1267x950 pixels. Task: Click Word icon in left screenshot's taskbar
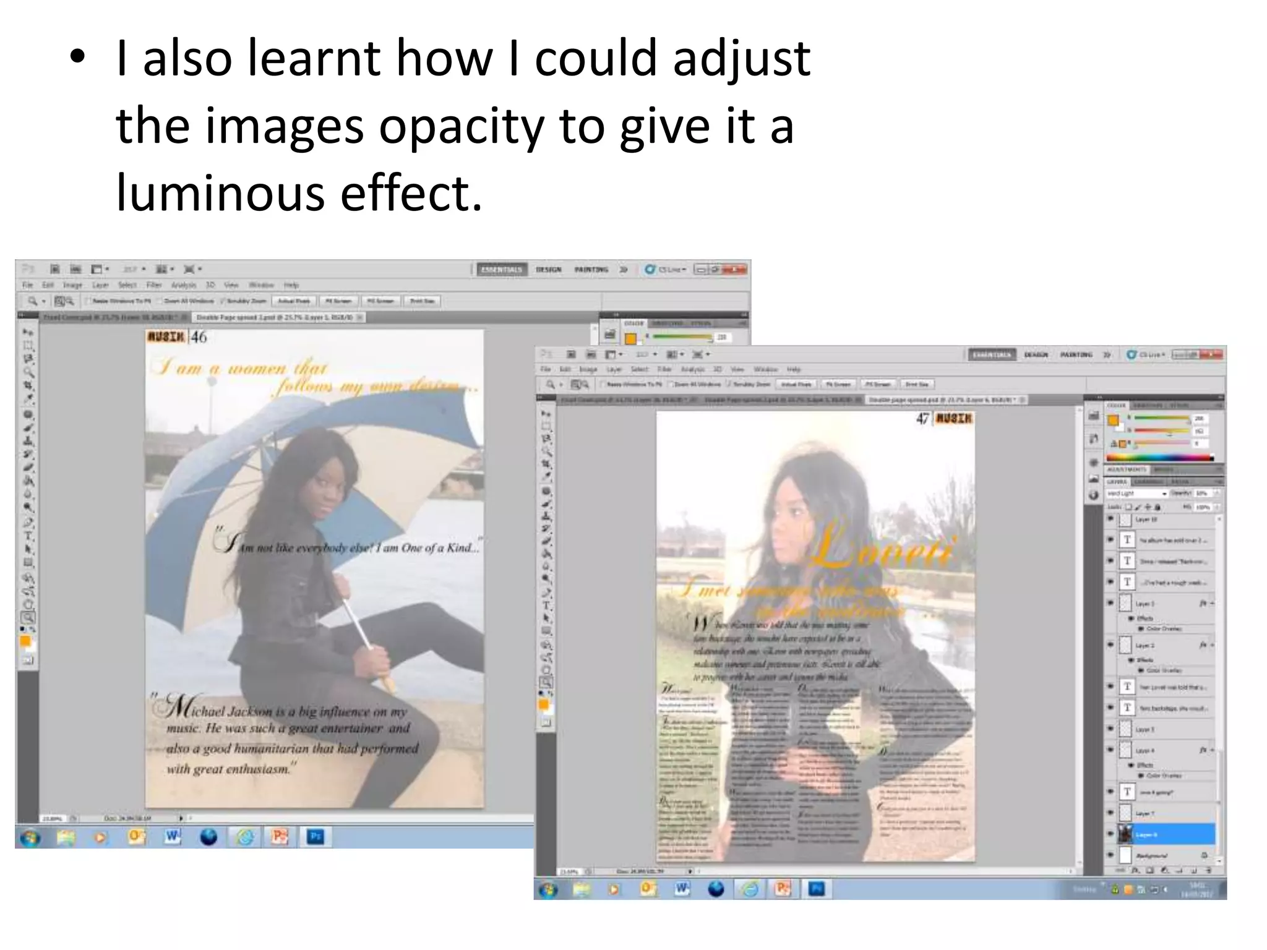click(x=173, y=837)
